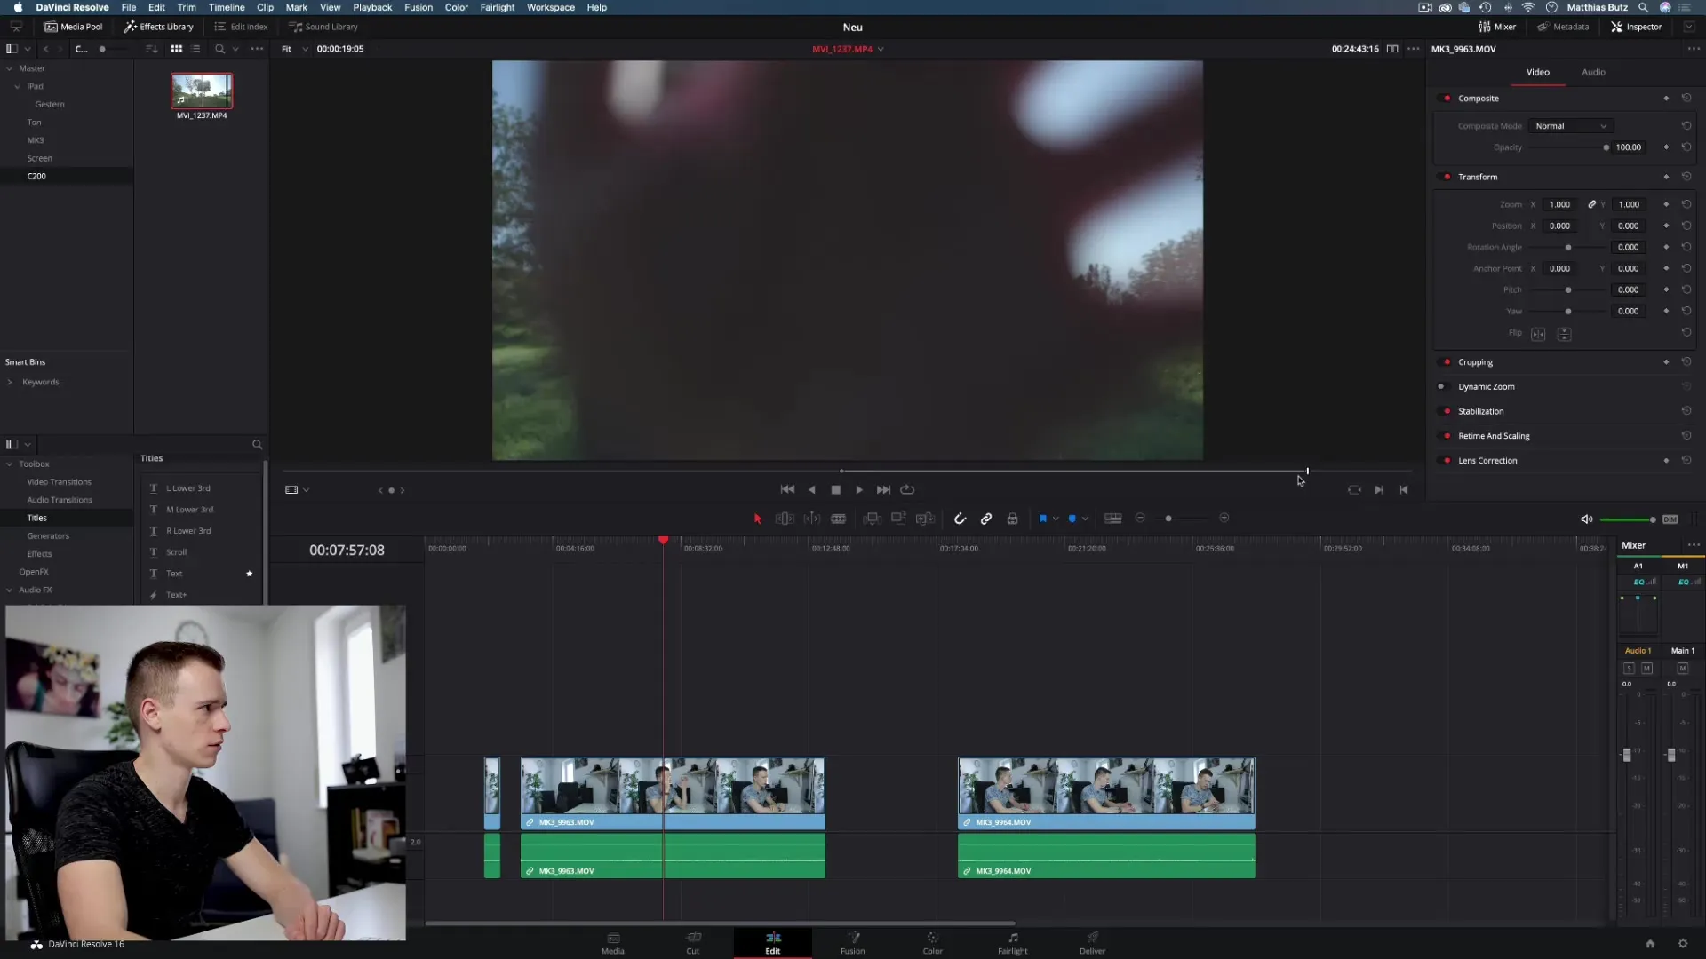Image resolution: width=1706 pixels, height=959 pixels.
Task: Click the Replace Clip toolbar icon
Action: (x=925, y=519)
